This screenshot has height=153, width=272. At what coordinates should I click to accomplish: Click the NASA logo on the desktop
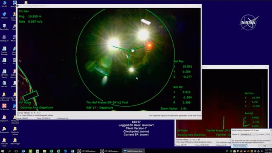tap(249, 22)
